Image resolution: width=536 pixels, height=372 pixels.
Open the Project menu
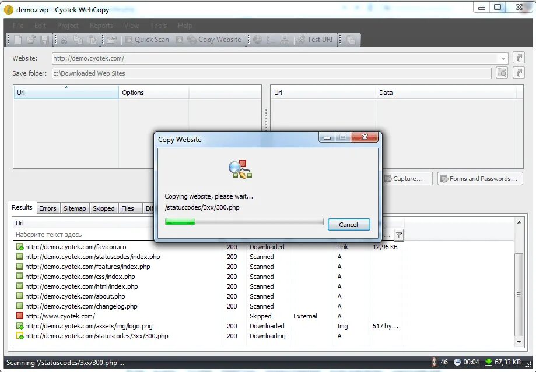(x=68, y=26)
